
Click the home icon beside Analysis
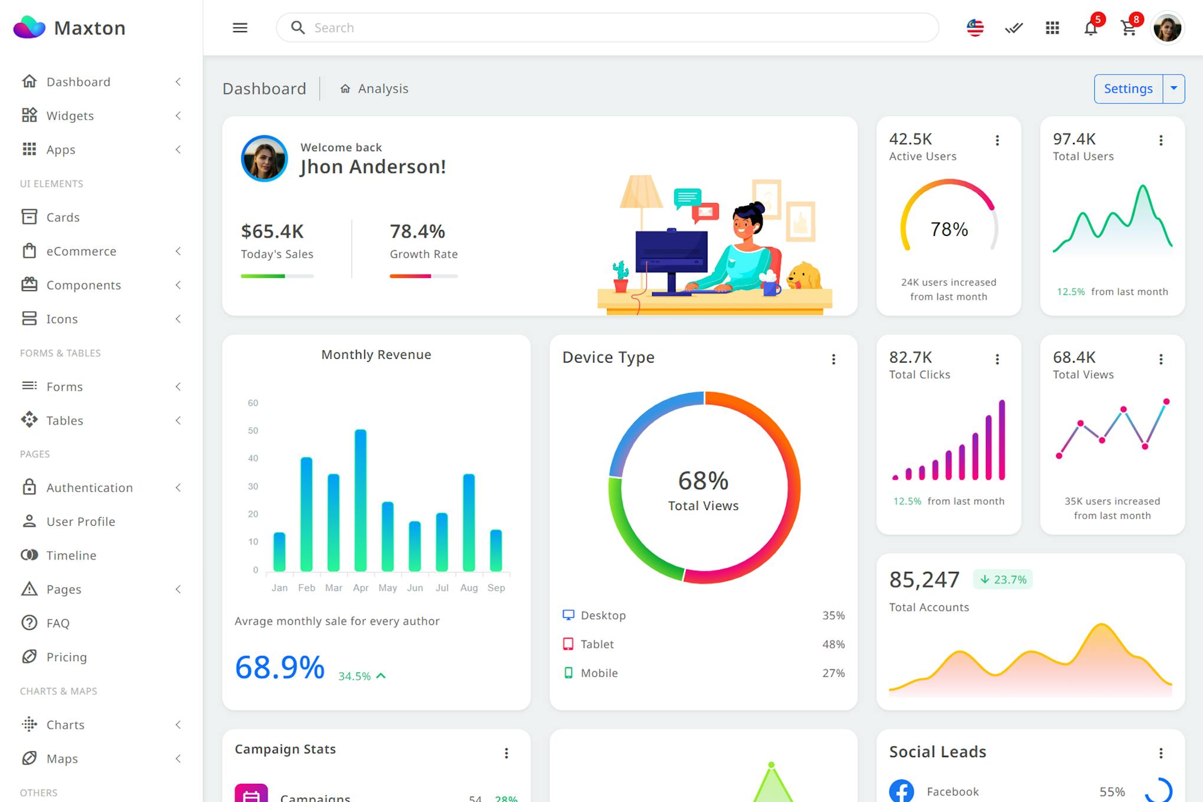[x=345, y=89]
